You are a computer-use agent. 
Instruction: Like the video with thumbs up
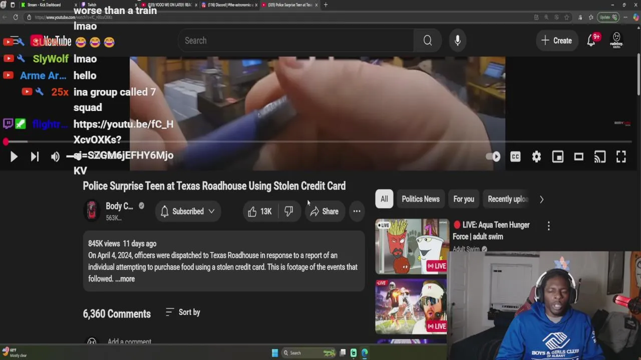click(259, 211)
